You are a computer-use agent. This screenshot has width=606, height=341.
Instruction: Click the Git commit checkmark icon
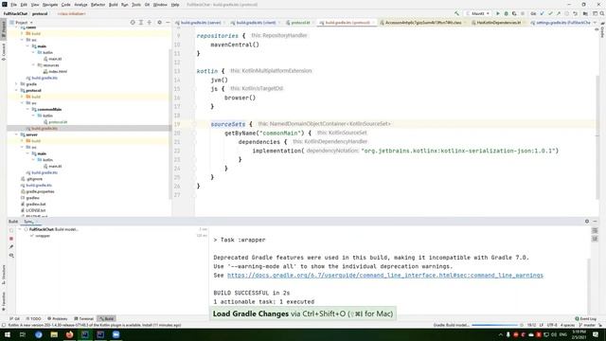(550, 13)
